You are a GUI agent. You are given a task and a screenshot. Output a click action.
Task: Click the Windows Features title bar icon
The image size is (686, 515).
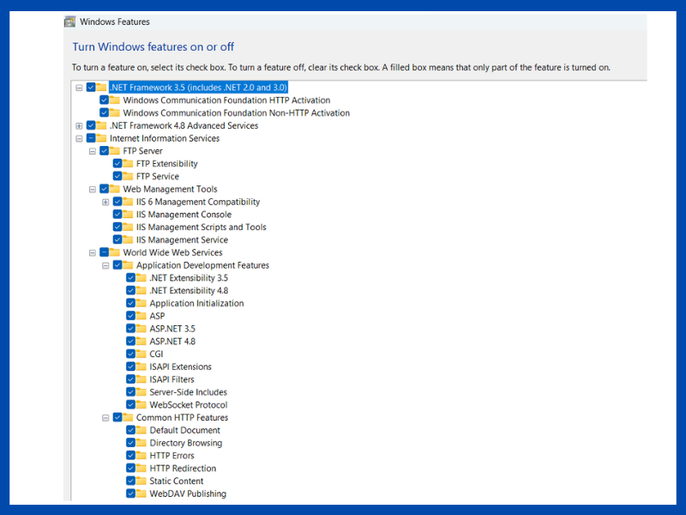(69, 21)
